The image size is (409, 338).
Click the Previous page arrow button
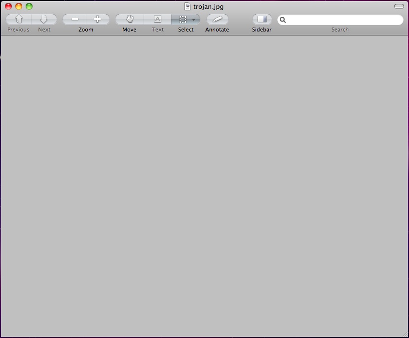[19, 20]
